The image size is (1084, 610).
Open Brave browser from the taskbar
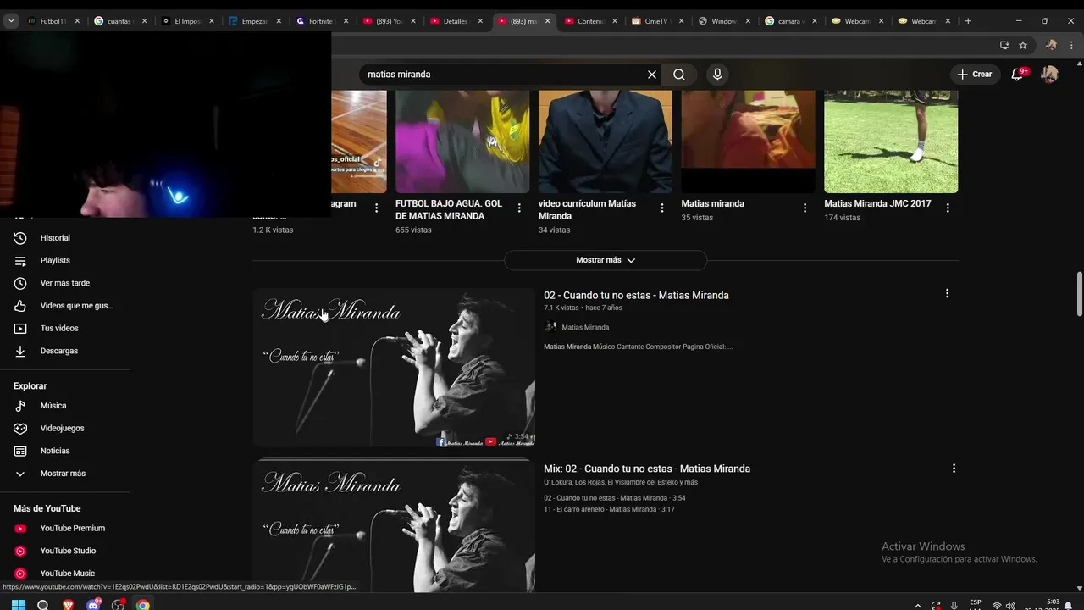tap(68, 605)
